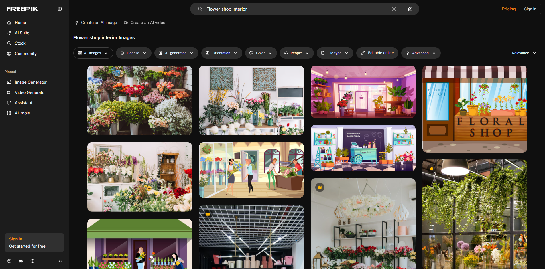Open the Assistant from the sidebar
The width and height of the screenshot is (545, 269).
pyautogui.click(x=23, y=102)
